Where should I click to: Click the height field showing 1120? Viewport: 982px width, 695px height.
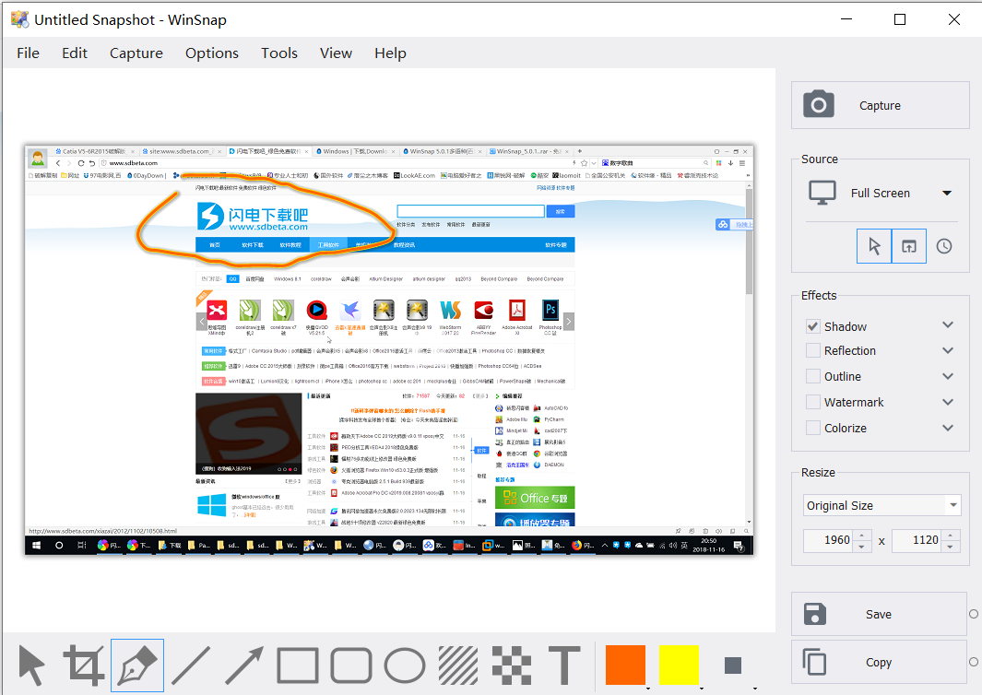pyautogui.click(x=918, y=540)
